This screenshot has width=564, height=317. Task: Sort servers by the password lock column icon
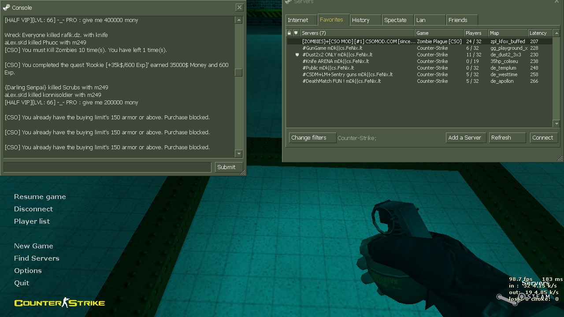(289, 33)
